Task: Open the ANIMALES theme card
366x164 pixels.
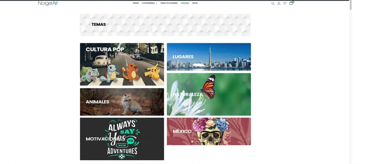Action: (122, 102)
